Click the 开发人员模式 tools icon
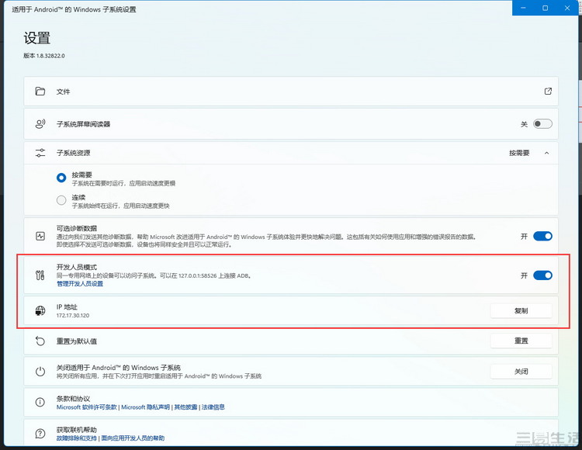The width and height of the screenshot is (582, 450). pyautogui.click(x=40, y=275)
